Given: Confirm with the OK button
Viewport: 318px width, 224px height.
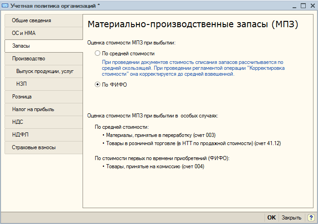Looking at the screenshot, I should click(x=271, y=218).
